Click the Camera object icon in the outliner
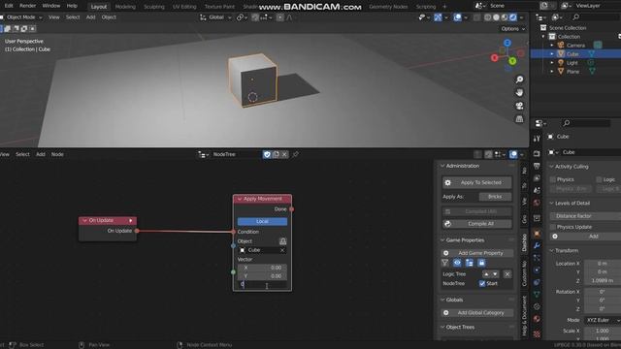 561,46
